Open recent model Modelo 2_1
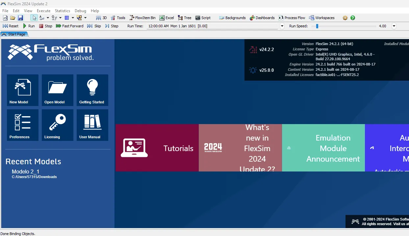This screenshot has height=236, width=409. 26,171
